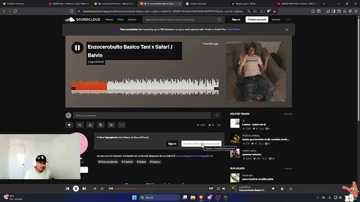Open the Library tab

(x=132, y=20)
